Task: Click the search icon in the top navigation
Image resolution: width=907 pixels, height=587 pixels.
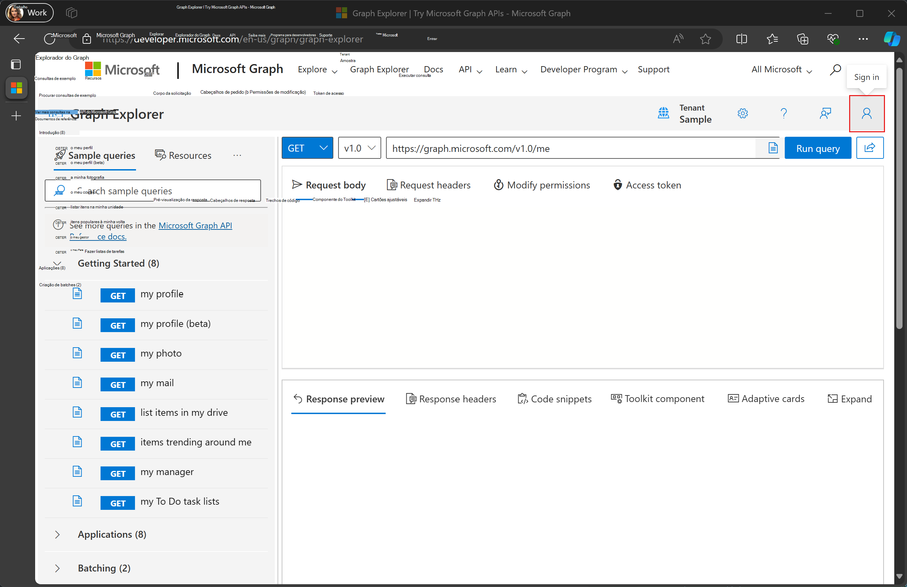Action: (835, 69)
